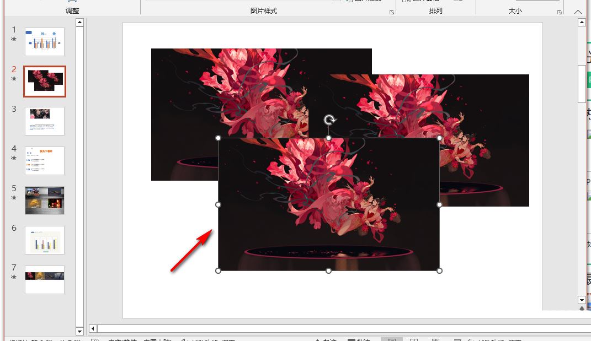Open the Size group dialog launcher
Viewport: 591px width, 341px height.
click(559, 12)
